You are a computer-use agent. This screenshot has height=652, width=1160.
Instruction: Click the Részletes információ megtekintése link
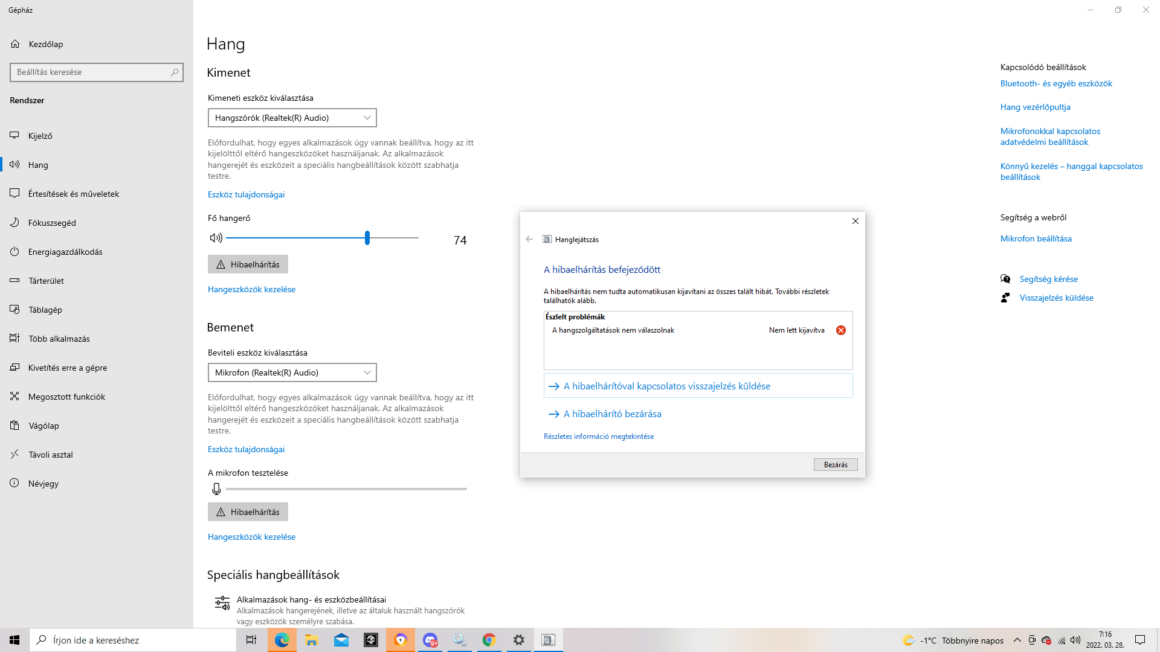[x=598, y=436]
